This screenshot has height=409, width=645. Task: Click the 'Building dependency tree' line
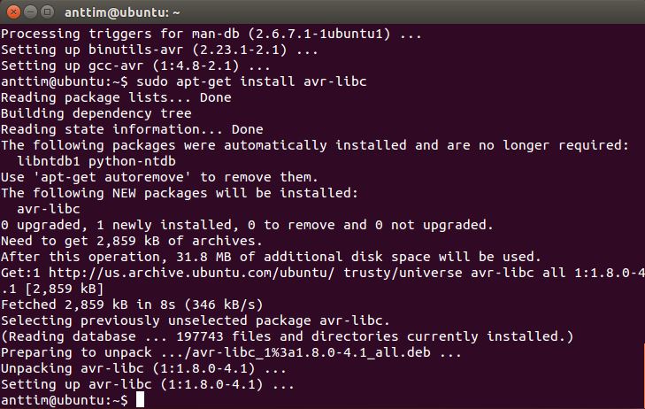96,113
